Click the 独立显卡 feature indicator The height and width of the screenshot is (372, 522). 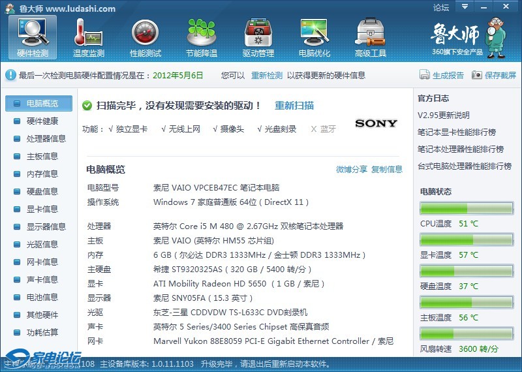128,129
